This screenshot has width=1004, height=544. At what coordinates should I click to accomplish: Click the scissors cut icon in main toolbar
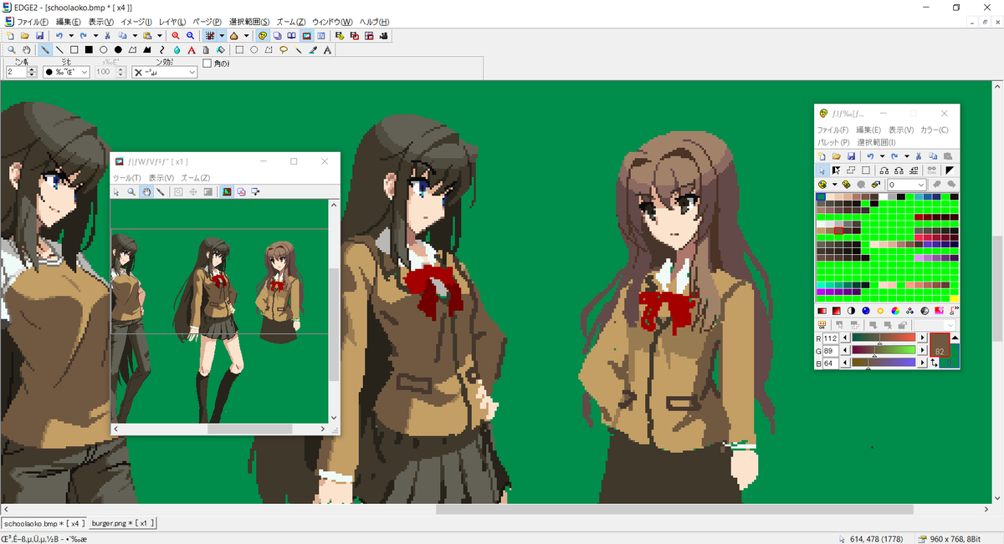pyautogui.click(x=107, y=36)
